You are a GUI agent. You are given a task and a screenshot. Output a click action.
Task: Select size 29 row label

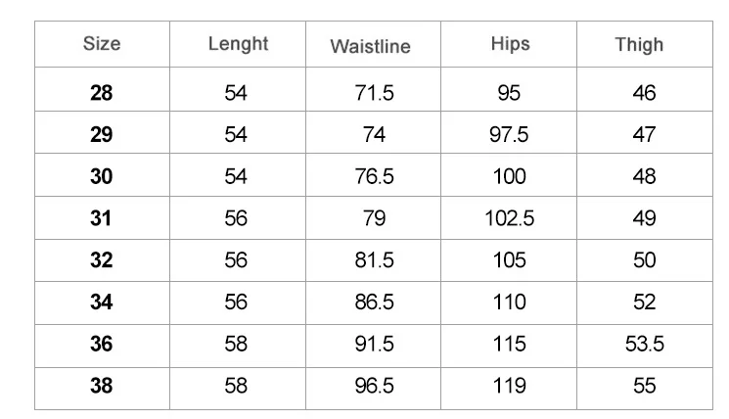pyautogui.click(x=102, y=135)
